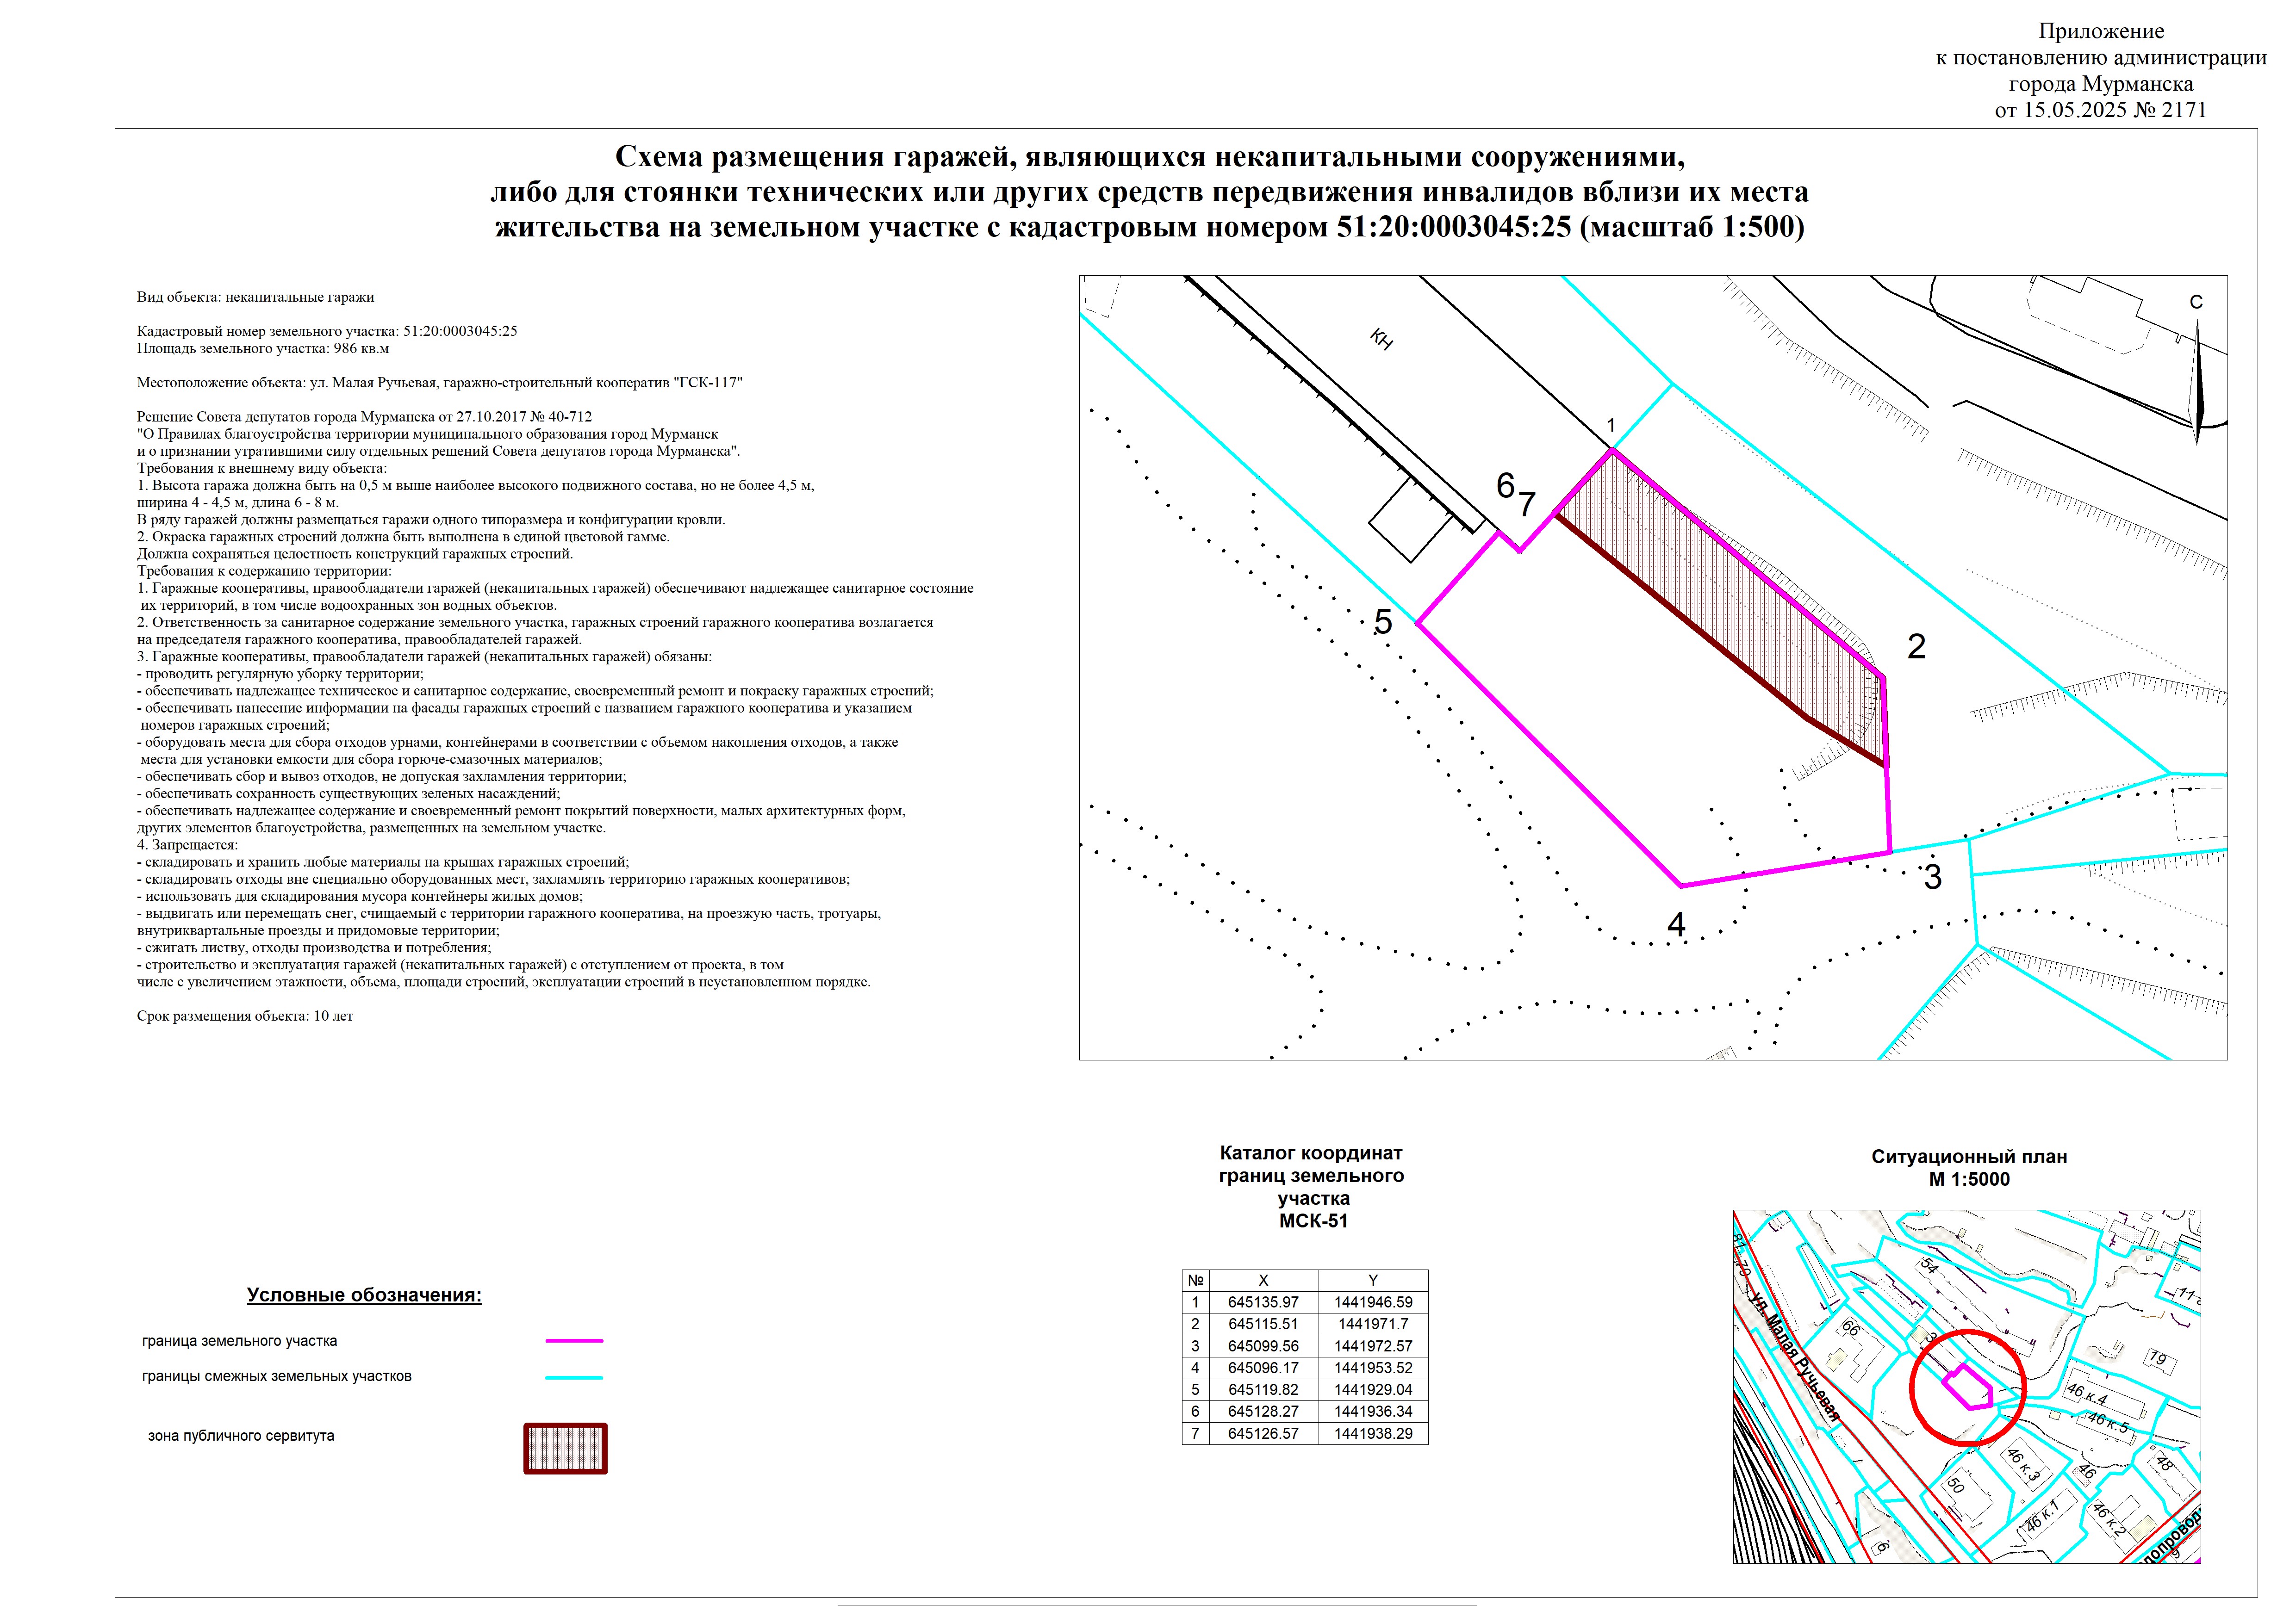Click the X column header in coordinates table
The image size is (2296, 1623).
click(x=1263, y=1280)
